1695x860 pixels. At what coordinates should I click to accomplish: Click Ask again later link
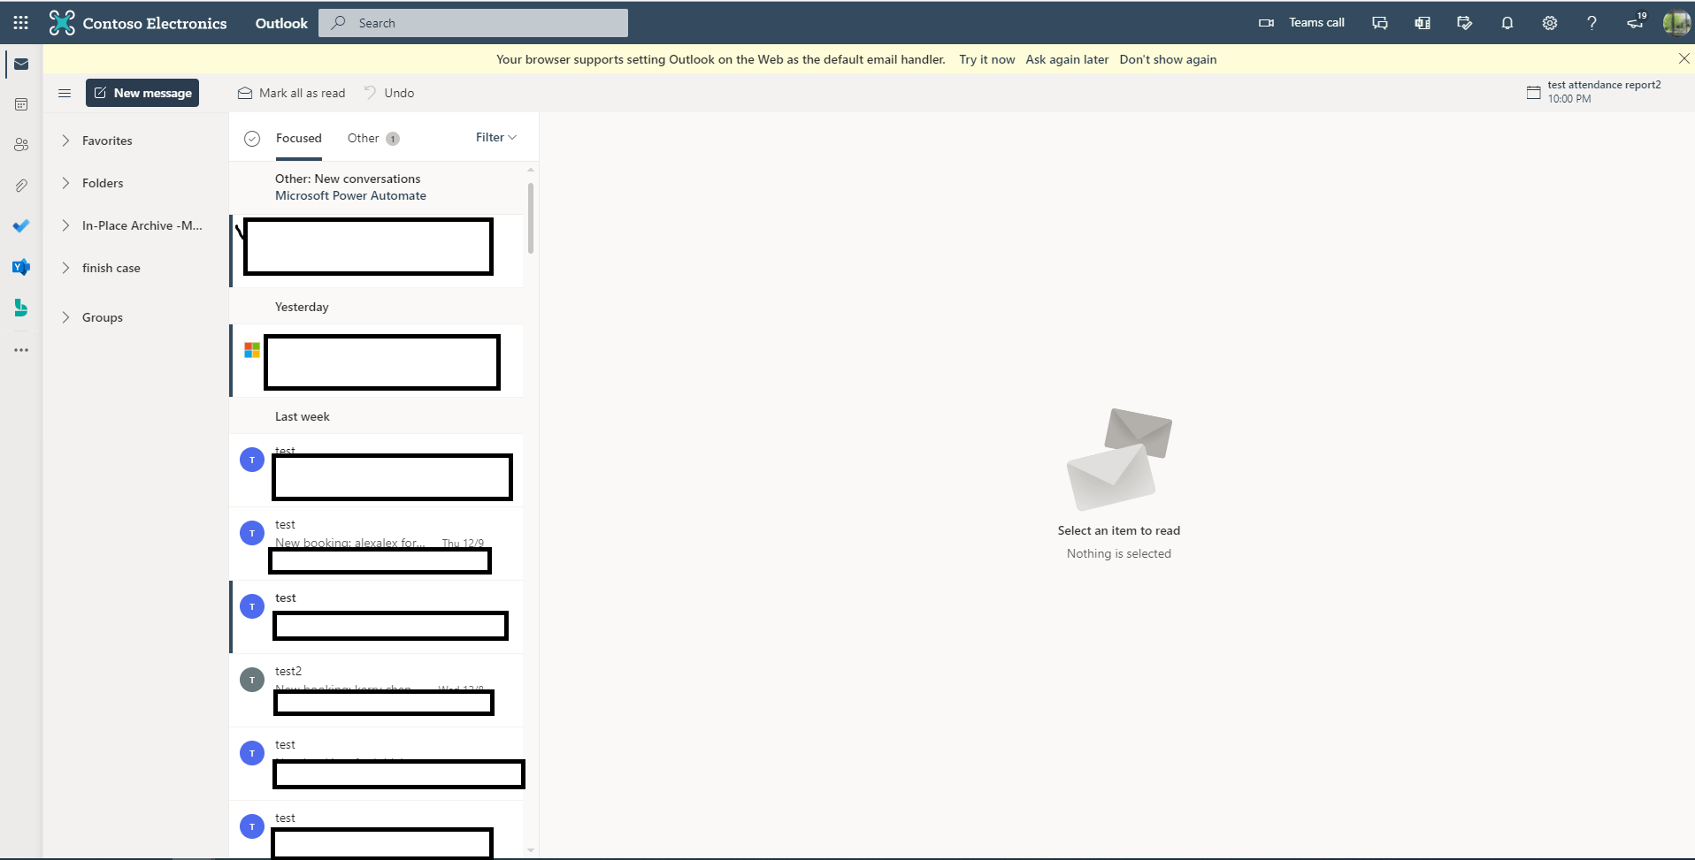(1067, 59)
